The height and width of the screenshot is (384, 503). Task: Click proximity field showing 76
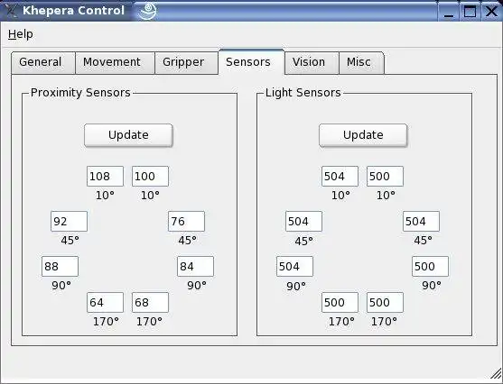[x=186, y=222]
